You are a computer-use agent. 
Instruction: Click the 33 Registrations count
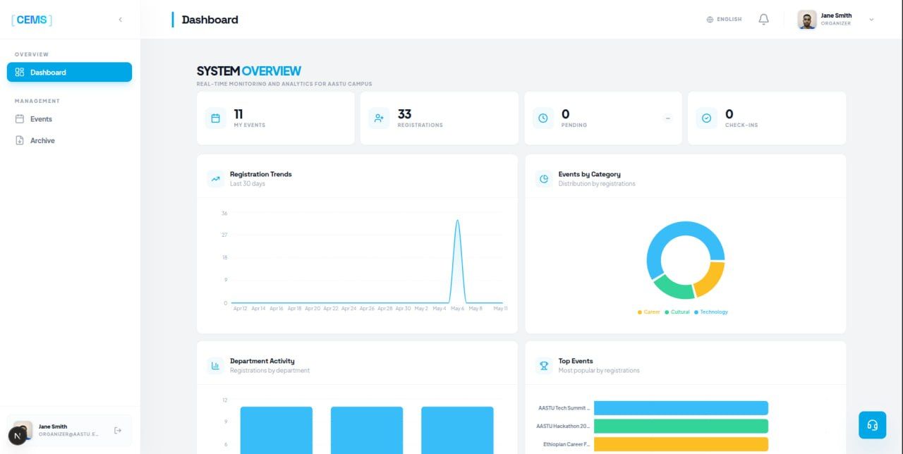coord(404,114)
